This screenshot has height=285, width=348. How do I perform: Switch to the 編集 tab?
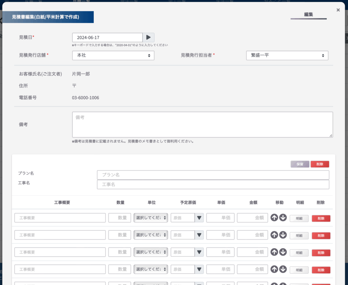(x=309, y=15)
